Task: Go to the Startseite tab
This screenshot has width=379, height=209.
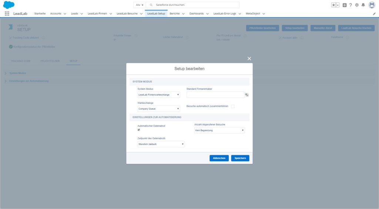Action: [40, 14]
